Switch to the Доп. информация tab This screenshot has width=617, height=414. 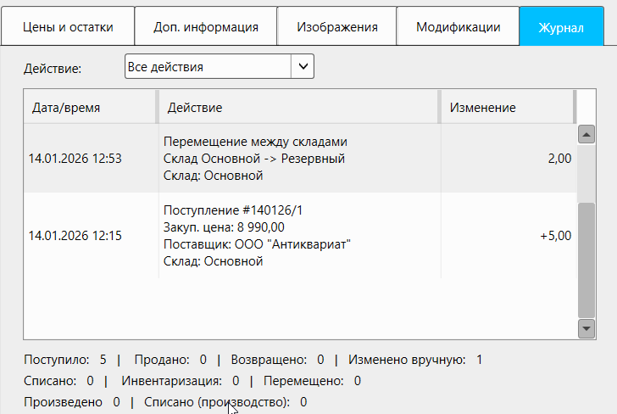tap(206, 27)
